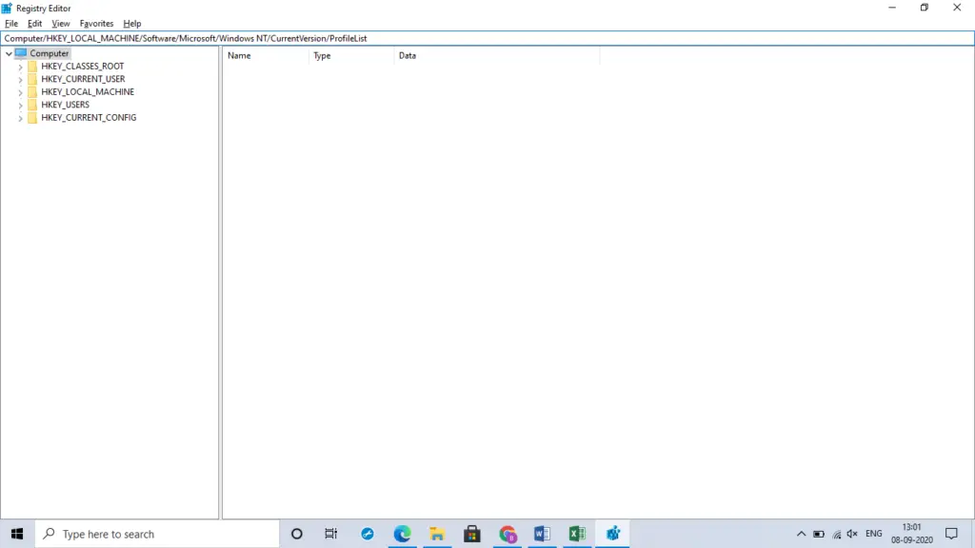Image resolution: width=975 pixels, height=548 pixels.
Task: Open Excel from the taskbar
Action: point(577,534)
